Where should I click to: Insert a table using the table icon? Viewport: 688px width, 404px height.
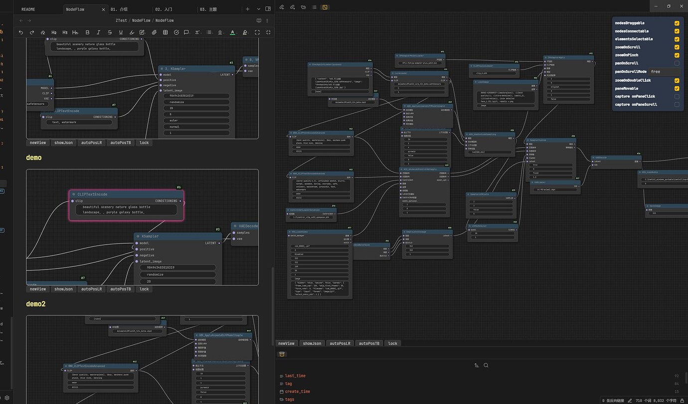[x=166, y=32]
